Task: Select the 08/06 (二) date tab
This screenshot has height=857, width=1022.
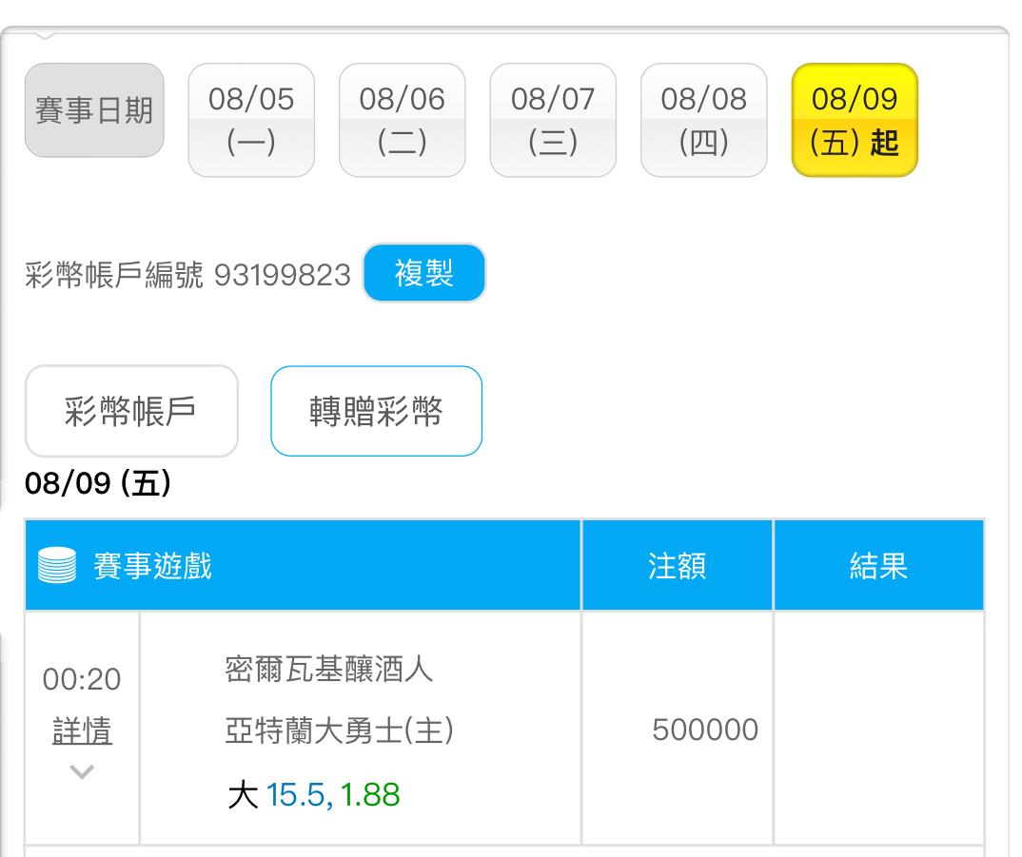Action: tap(403, 120)
